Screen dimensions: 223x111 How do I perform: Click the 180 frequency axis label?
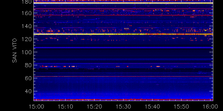26,2
